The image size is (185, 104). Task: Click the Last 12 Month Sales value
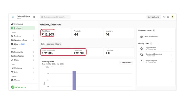click(x=47, y=53)
